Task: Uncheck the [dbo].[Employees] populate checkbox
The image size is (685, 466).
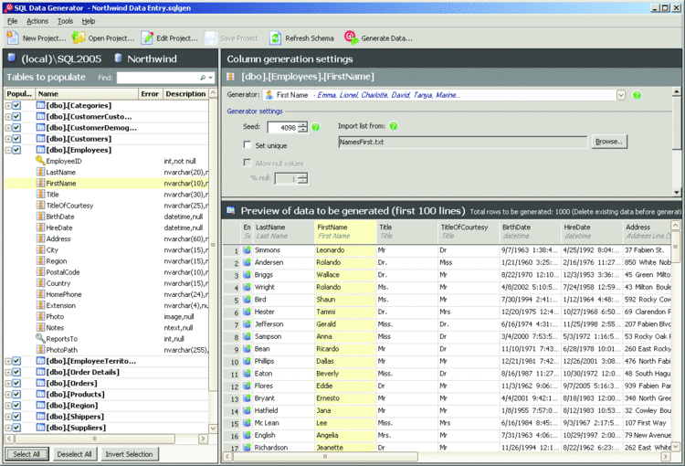Action: click(16, 150)
